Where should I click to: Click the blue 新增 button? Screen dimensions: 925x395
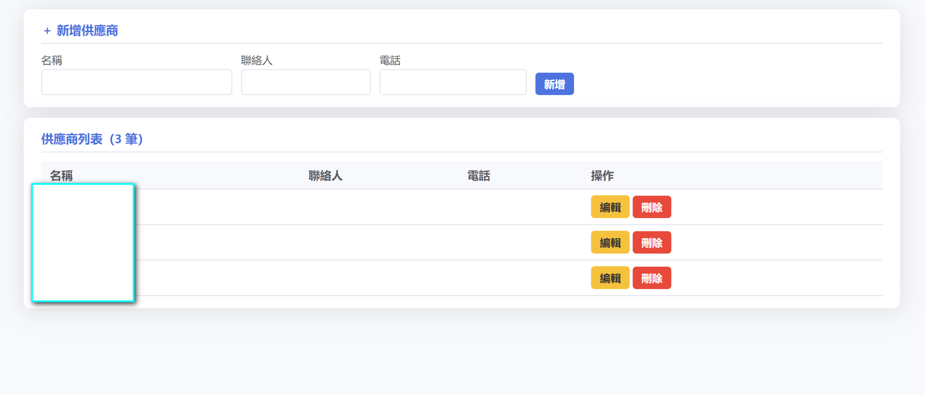554,84
